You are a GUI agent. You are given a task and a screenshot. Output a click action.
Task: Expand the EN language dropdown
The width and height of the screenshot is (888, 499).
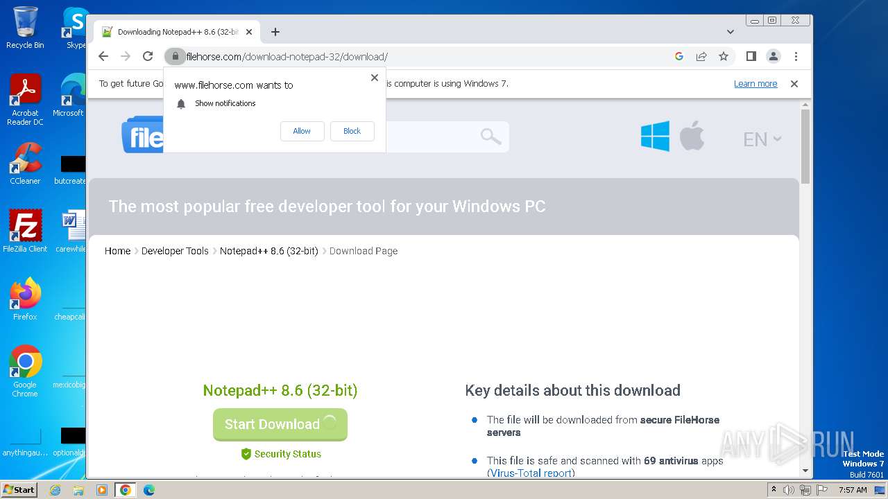[x=762, y=139]
